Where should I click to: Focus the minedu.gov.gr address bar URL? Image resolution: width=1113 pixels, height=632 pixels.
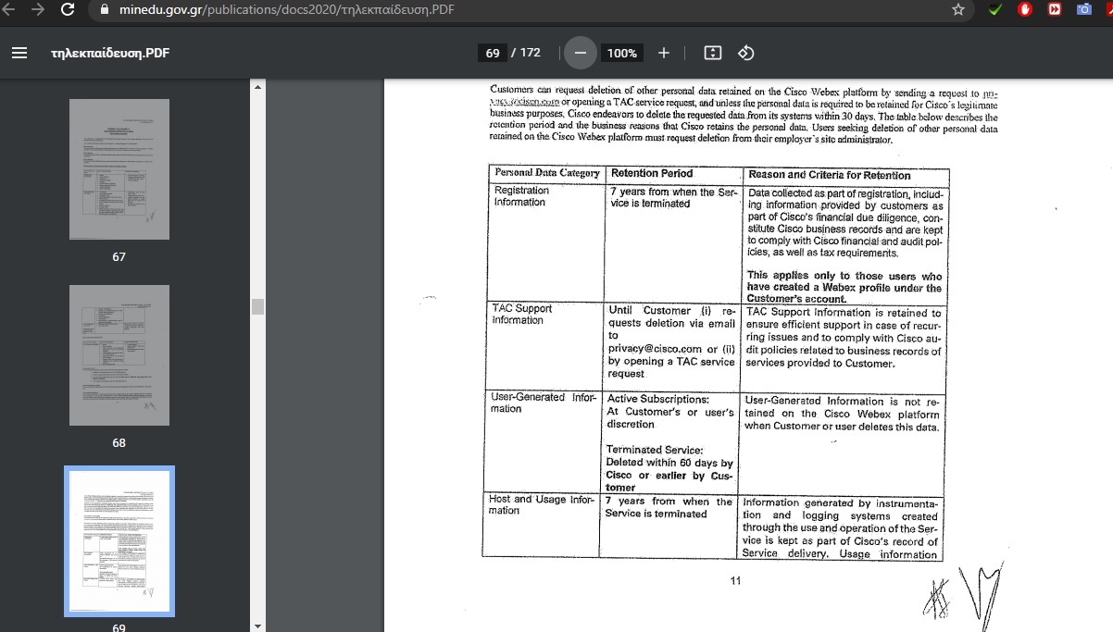tap(287, 10)
